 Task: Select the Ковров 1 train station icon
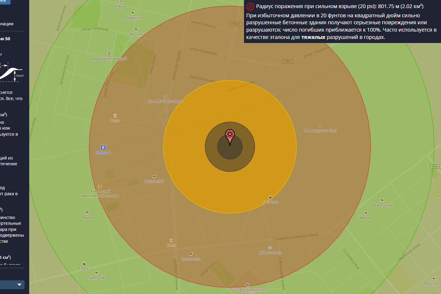coord(103,147)
